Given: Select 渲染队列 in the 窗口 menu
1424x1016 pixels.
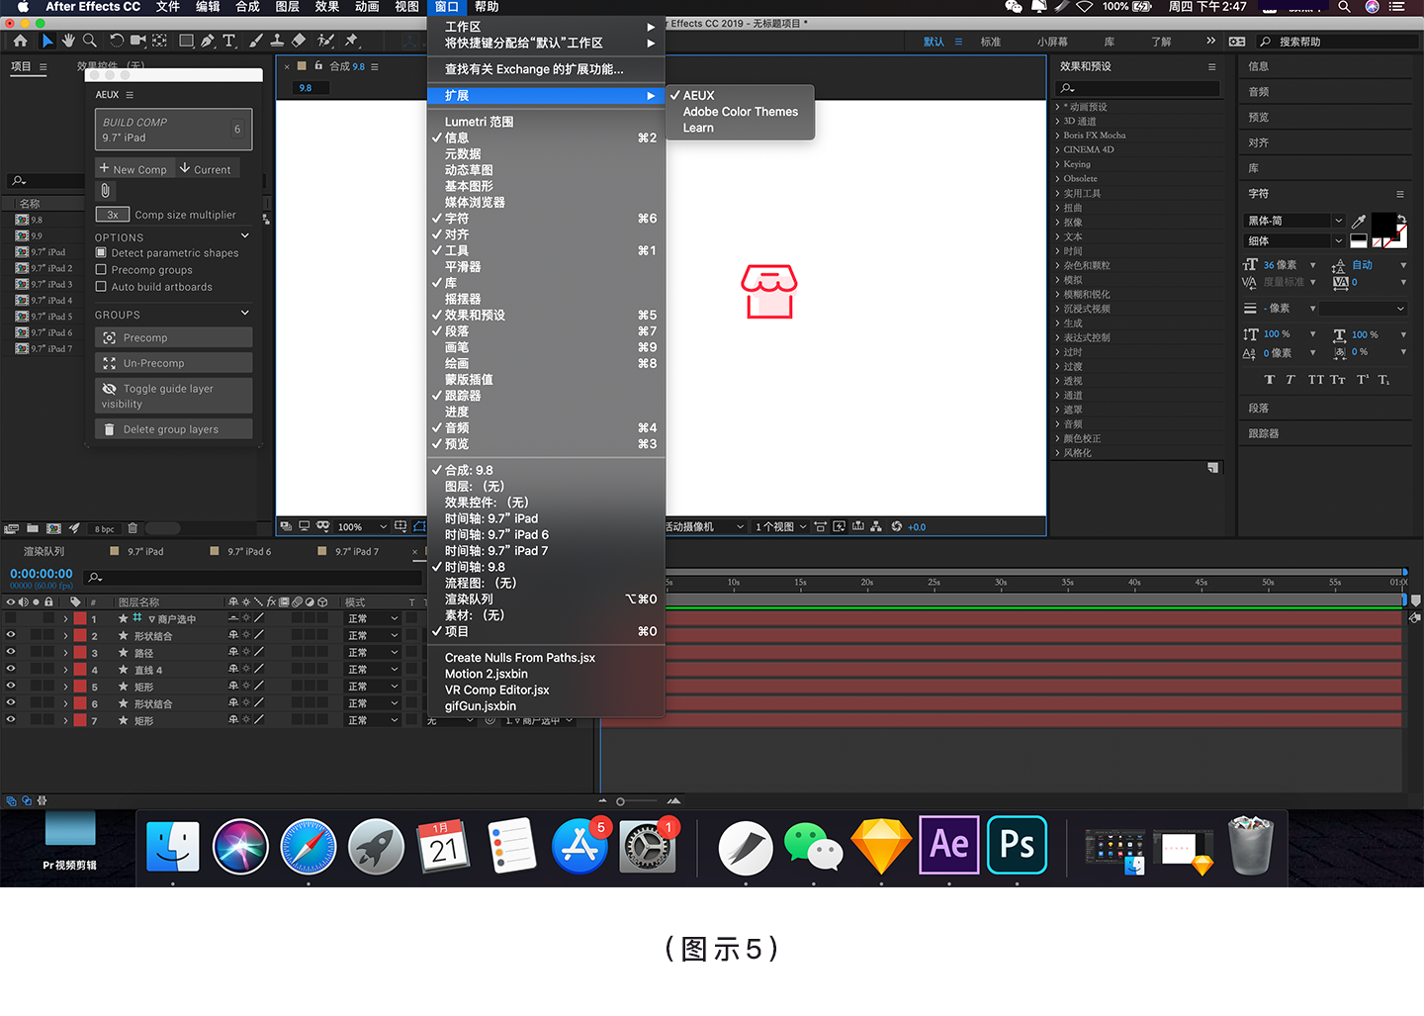Looking at the screenshot, I should [469, 600].
